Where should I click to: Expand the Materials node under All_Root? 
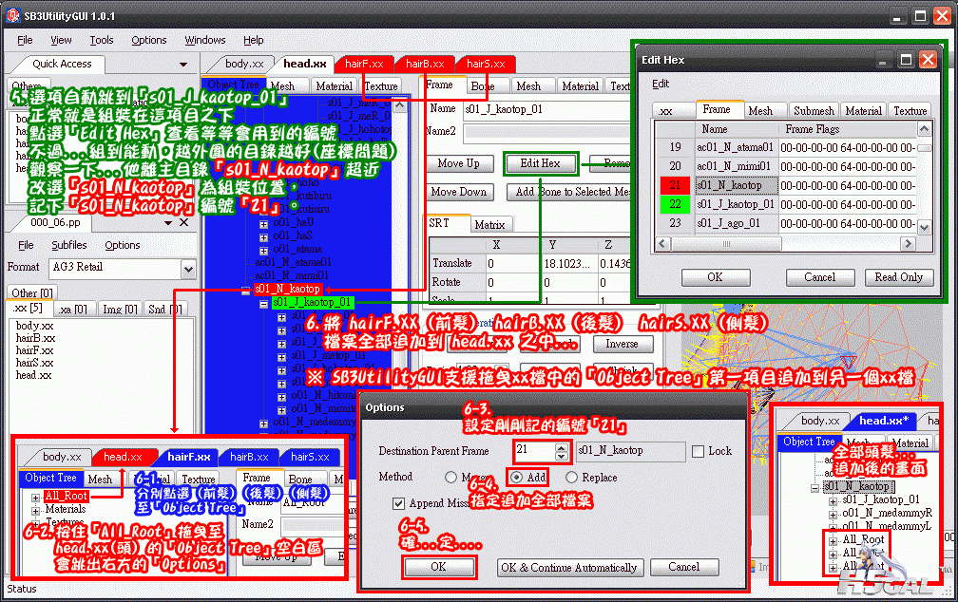(x=35, y=511)
